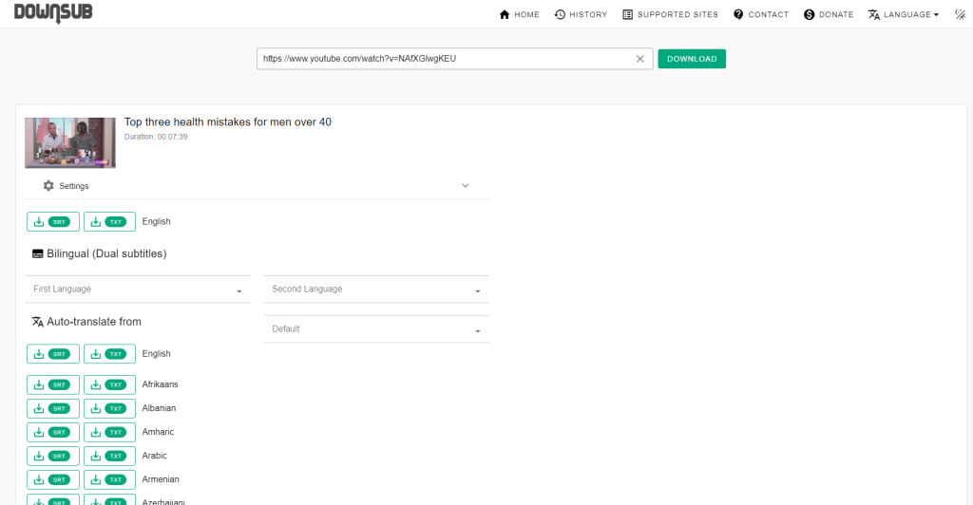Expand the Settings panel chevron

coord(466,186)
